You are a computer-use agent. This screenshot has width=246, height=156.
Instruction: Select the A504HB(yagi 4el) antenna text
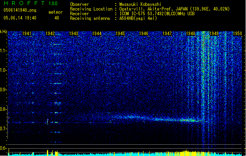138,18
